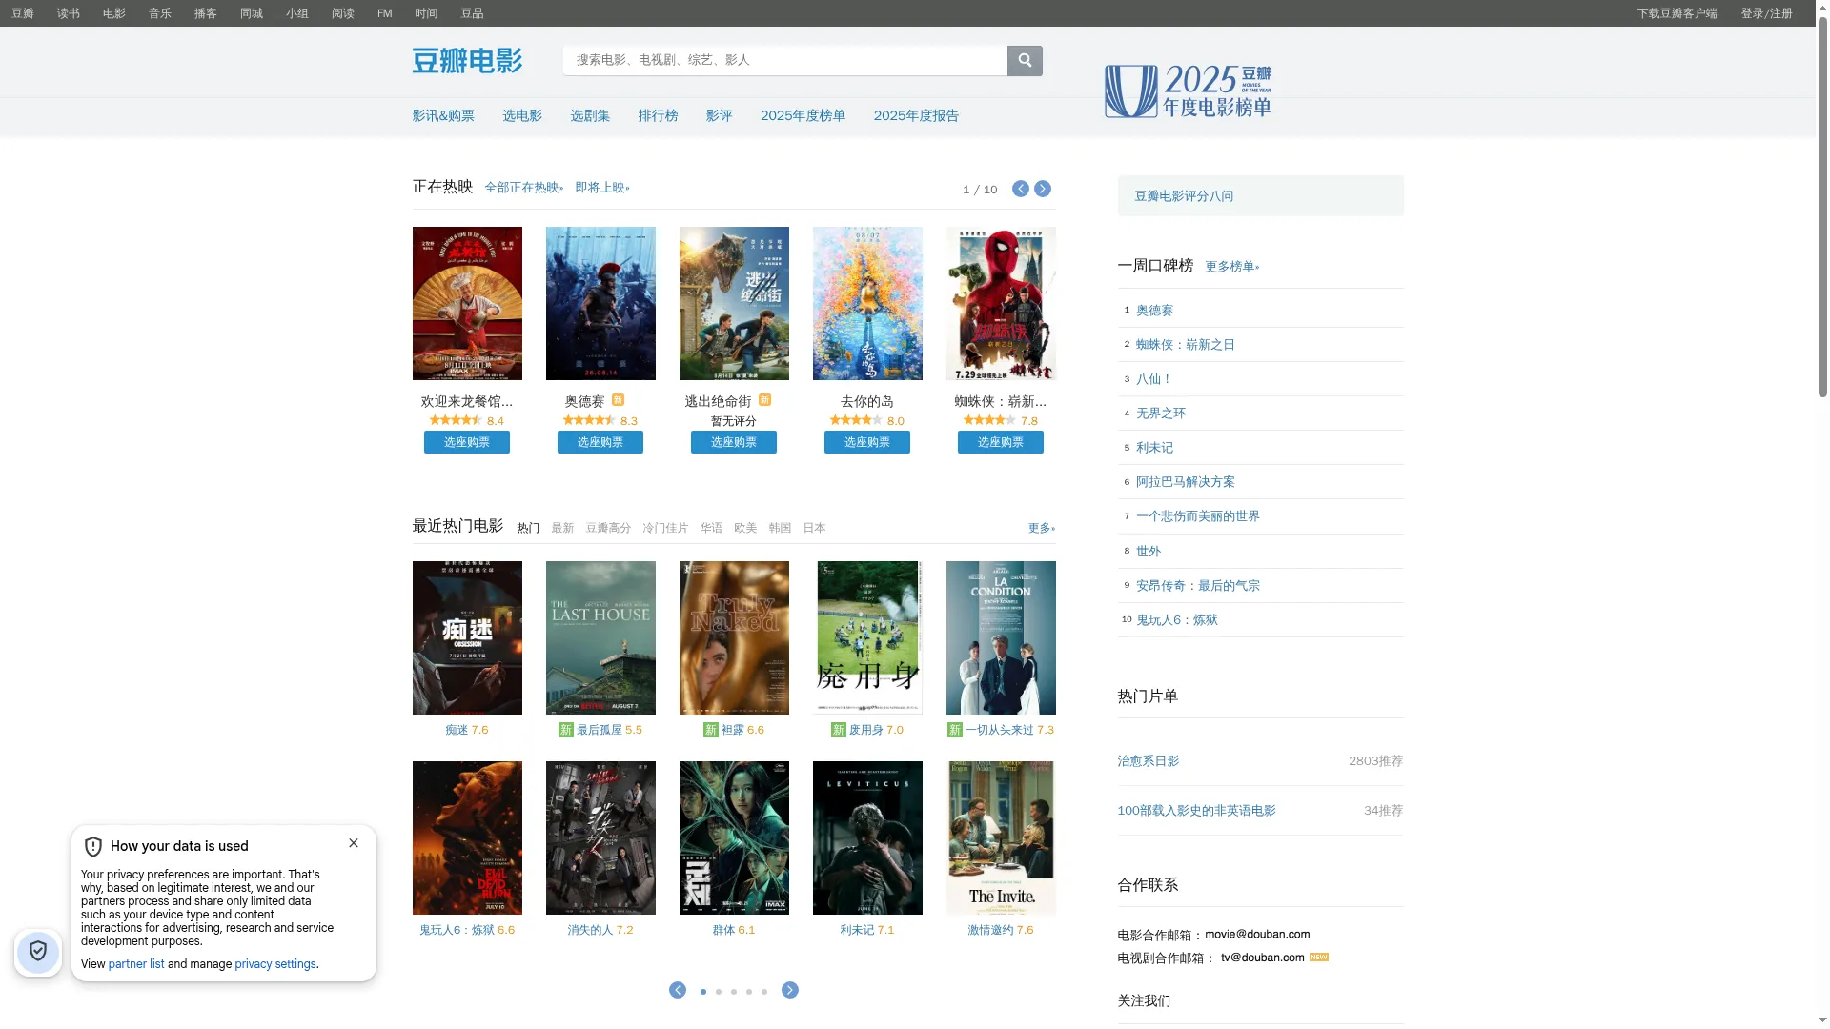Image resolution: width=1830 pixels, height=1029 pixels.
Task: Open the 欢迎来龙餐馆 movie poster
Action: pyautogui.click(x=467, y=303)
